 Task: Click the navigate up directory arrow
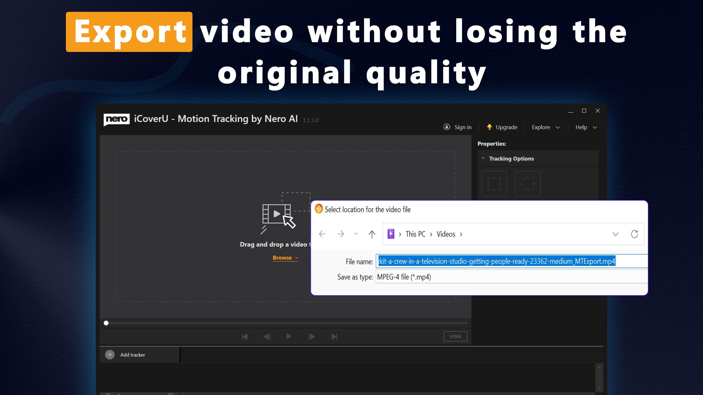pyautogui.click(x=372, y=234)
